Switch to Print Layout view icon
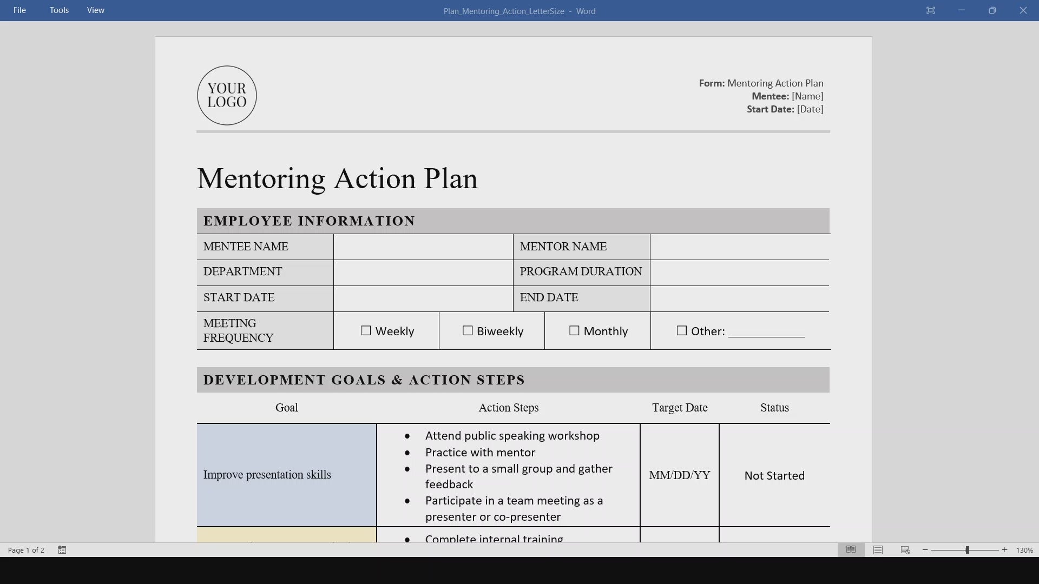Viewport: 1039px width, 584px height. point(878,550)
